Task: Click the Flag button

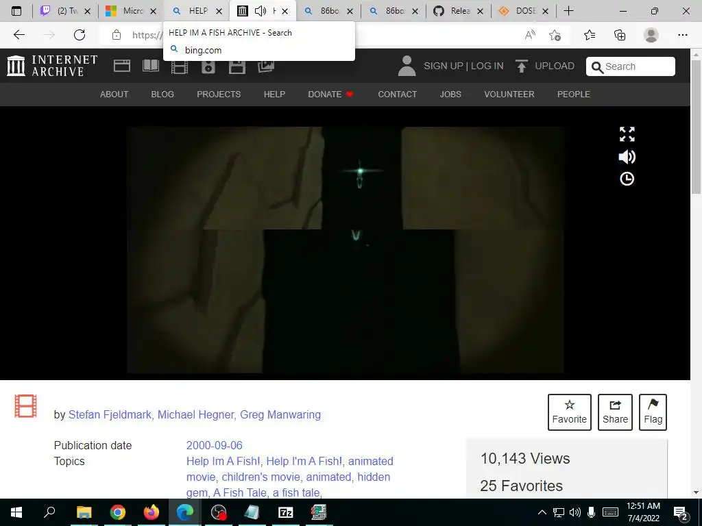Action: 653,412
